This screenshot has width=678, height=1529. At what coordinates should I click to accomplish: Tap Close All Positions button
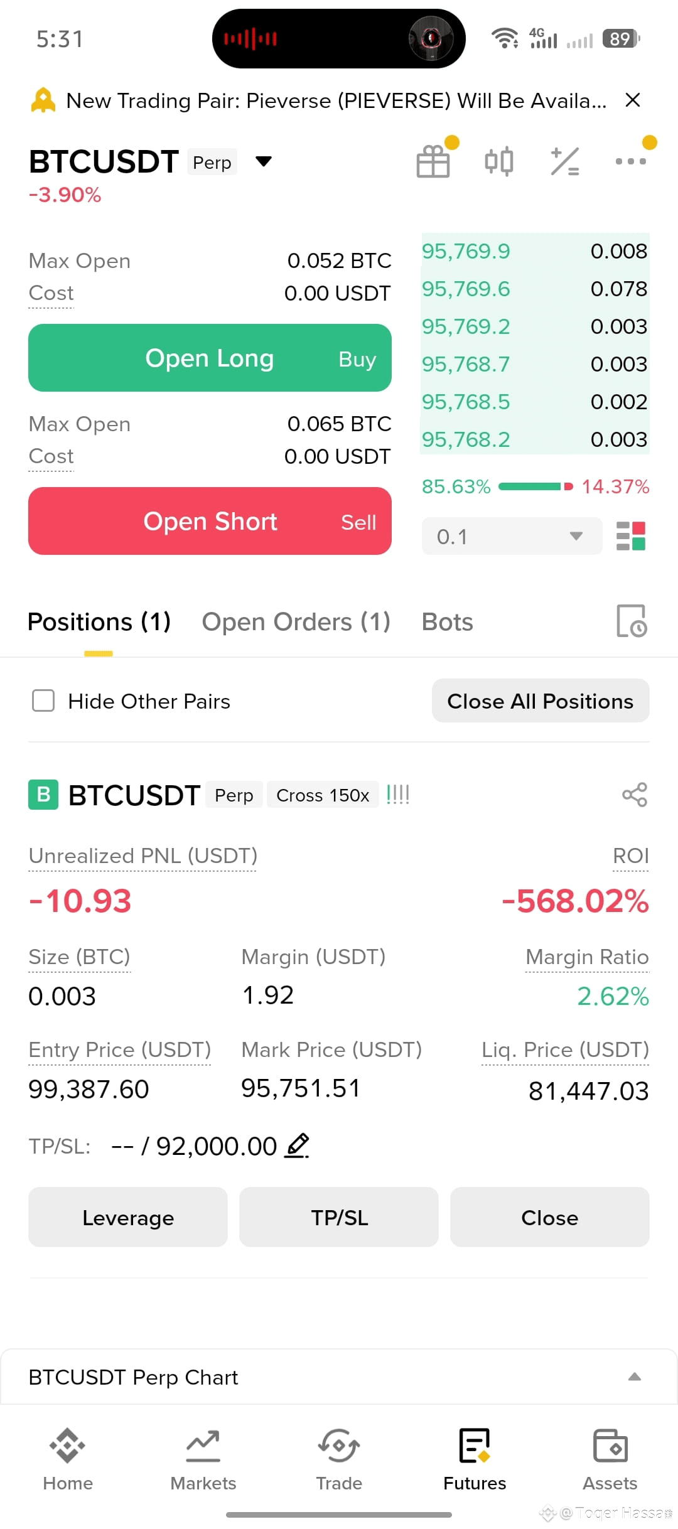541,700
